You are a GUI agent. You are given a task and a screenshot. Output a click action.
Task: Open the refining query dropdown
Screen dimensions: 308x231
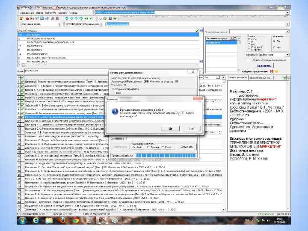[287, 31]
